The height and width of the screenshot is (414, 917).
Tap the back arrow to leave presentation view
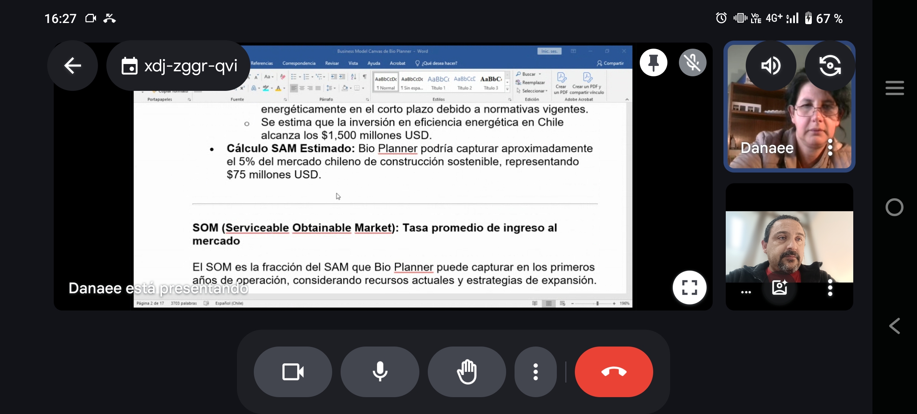click(x=72, y=65)
